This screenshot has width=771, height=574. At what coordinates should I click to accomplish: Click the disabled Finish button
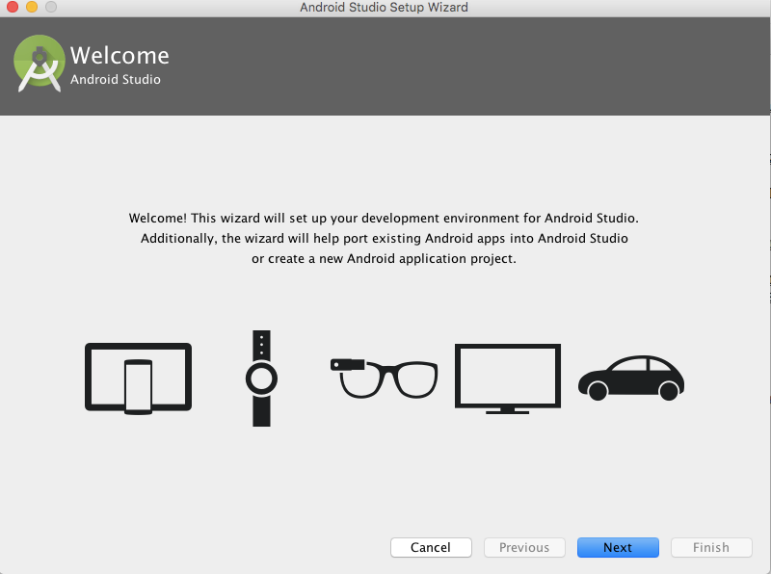click(710, 547)
